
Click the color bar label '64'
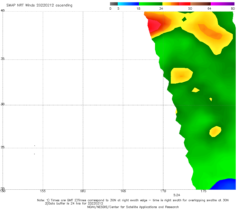pos(209,9)
